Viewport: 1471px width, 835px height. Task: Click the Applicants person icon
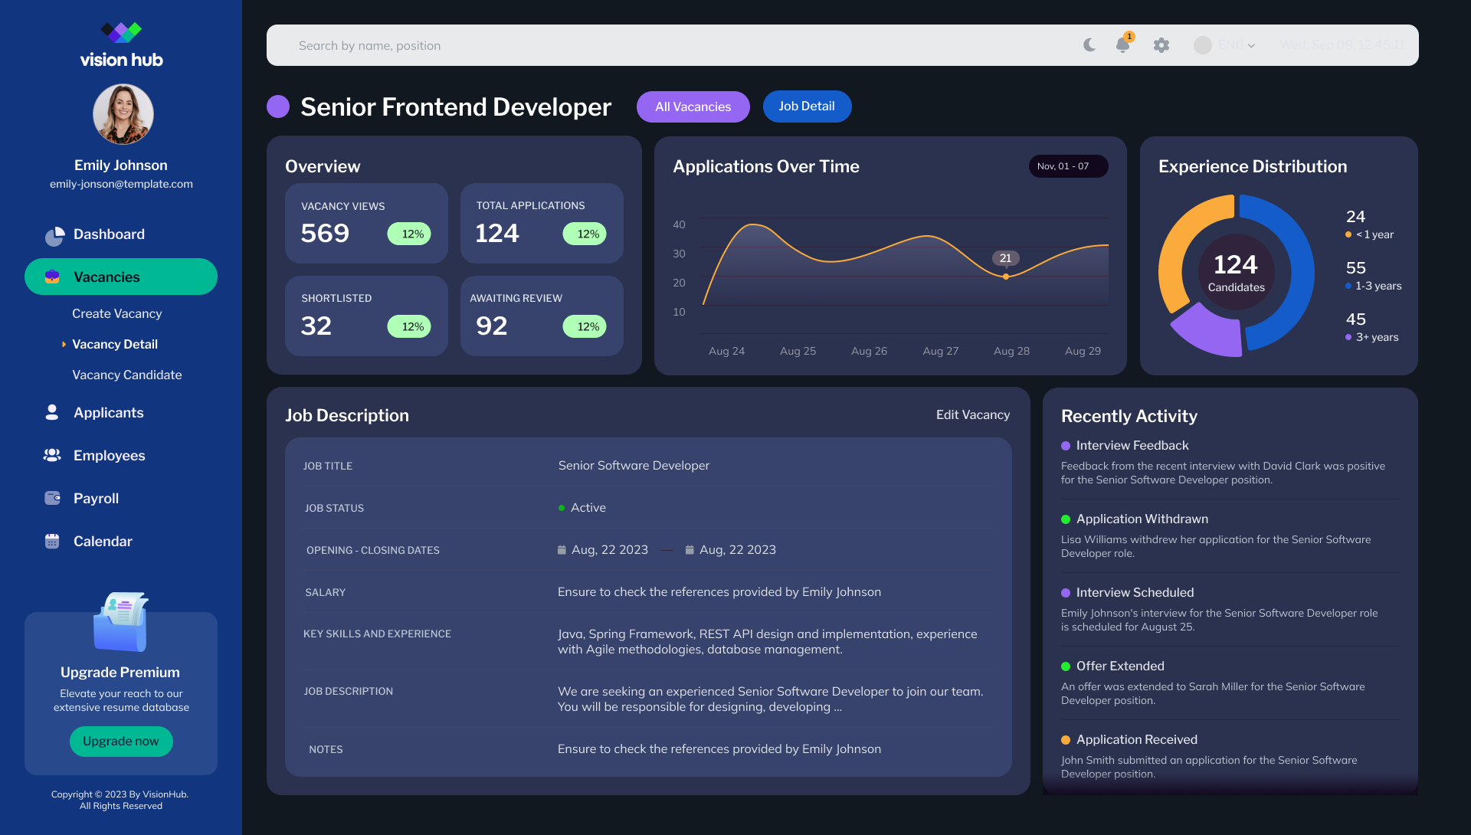point(52,412)
